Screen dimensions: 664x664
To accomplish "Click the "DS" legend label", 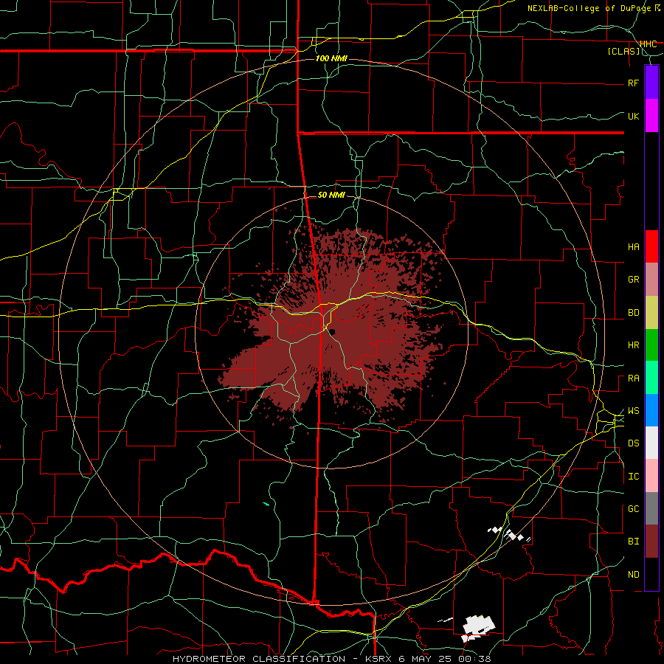I will 633,443.
